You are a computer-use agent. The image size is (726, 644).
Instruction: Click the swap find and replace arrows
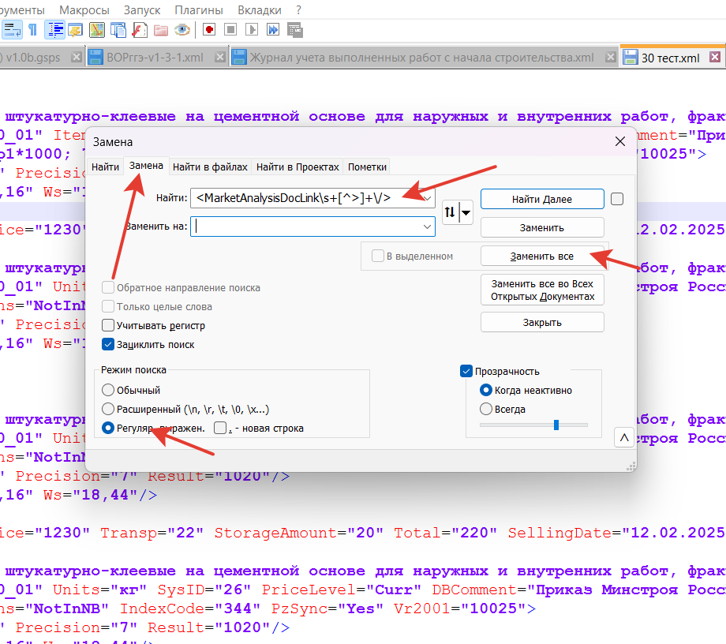coord(450,212)
